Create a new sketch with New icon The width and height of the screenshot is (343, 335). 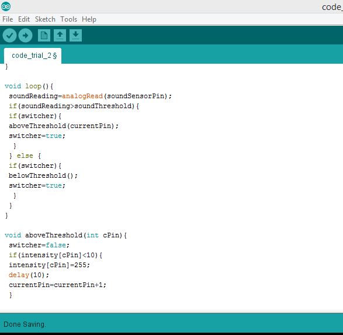click(44, 35)
